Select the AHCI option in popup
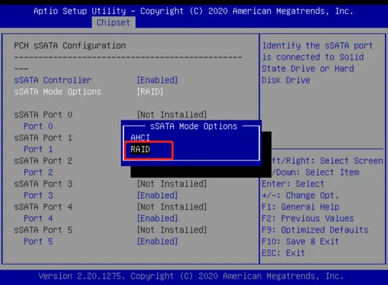Viewport: 388px width, 285px height. click(x=140, y=137)
